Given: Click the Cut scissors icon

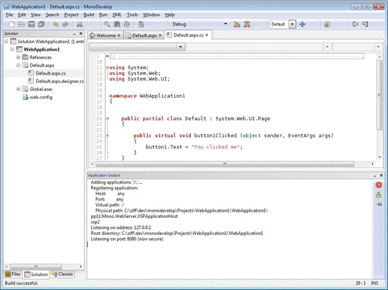Looking at the screenshot, I should (x=79, y=24).
